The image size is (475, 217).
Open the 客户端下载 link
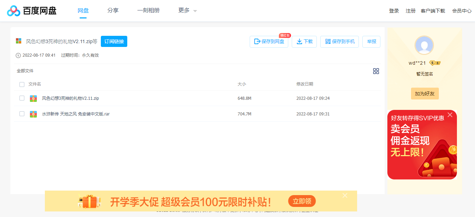point(433,11)
